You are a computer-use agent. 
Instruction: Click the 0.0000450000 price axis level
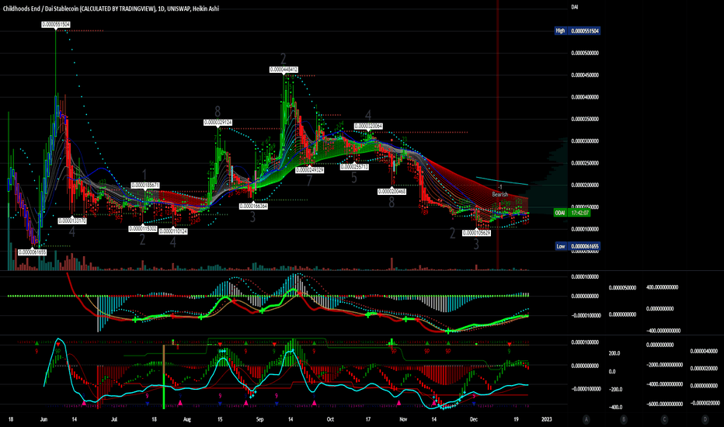coord(584,75)
